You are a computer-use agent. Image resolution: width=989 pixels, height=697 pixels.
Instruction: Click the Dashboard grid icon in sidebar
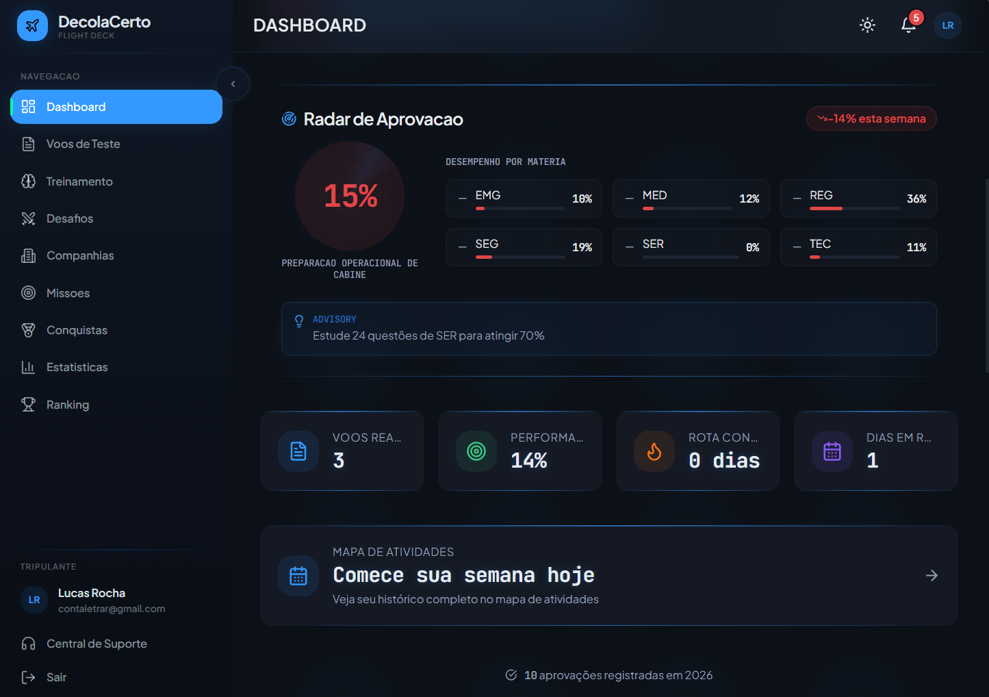tap(28, 107)
